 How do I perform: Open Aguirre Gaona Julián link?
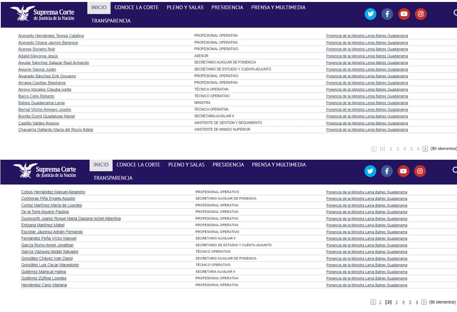(x=37, y=70)
